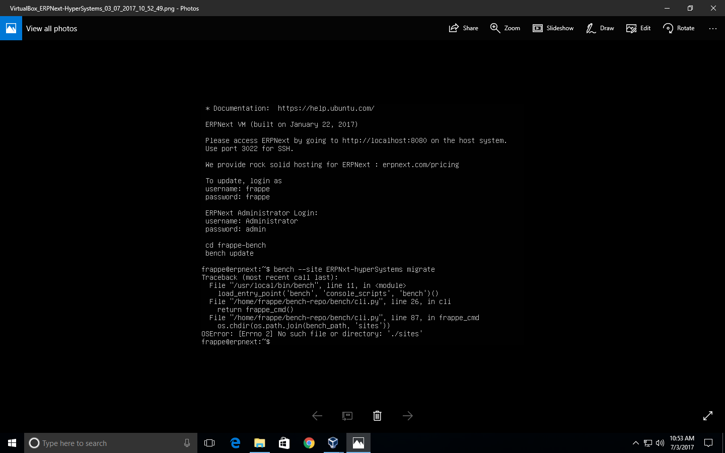Click Photos app taskbar icon
Screen dimensions: 725x453
358,443
